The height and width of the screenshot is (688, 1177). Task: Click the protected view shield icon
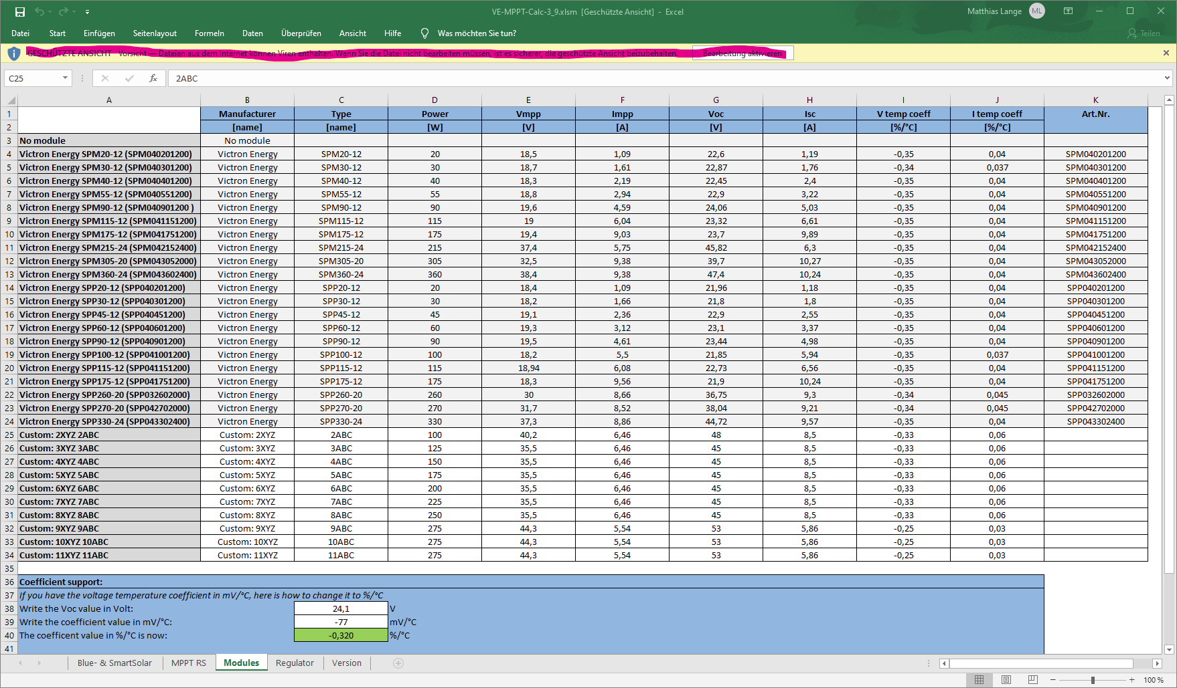pos(14,53)
